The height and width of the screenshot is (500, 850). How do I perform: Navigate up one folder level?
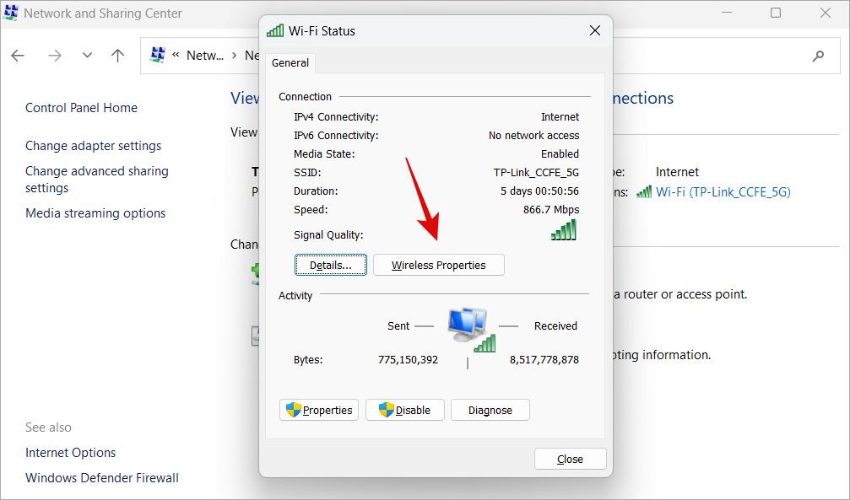pyautogui.click(x=117, y=56)
